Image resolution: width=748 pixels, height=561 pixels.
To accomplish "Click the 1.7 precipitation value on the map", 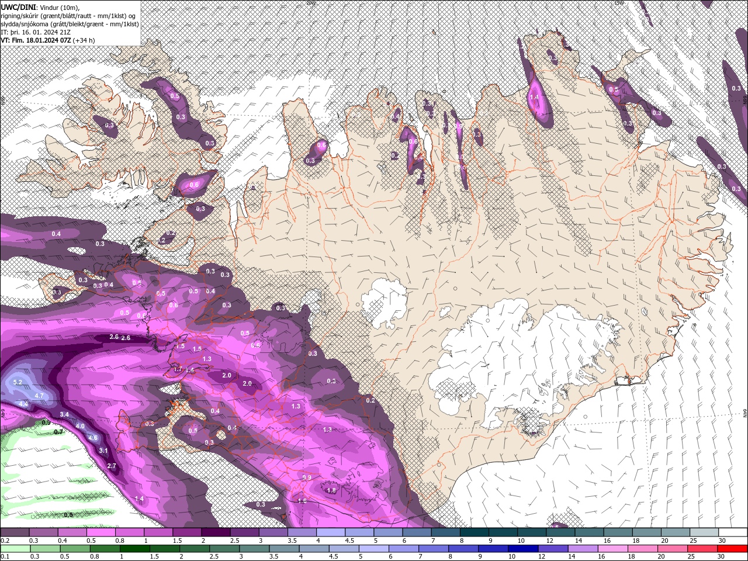I will tap(178, 369).
